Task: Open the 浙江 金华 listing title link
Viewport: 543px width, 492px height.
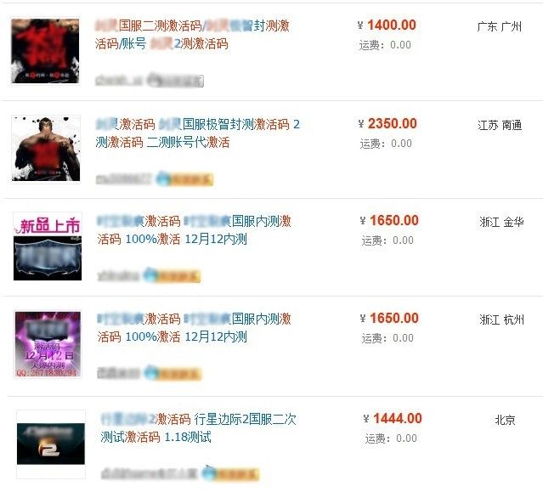Action: tap(195, 230)
